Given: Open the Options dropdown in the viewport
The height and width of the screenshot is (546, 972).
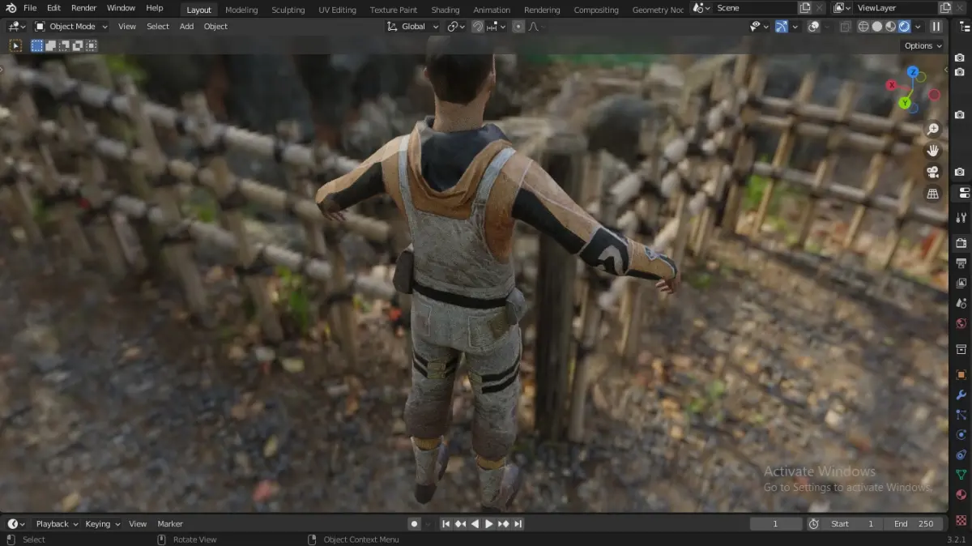Looking at the screenshot, I should tap(923, 46).
